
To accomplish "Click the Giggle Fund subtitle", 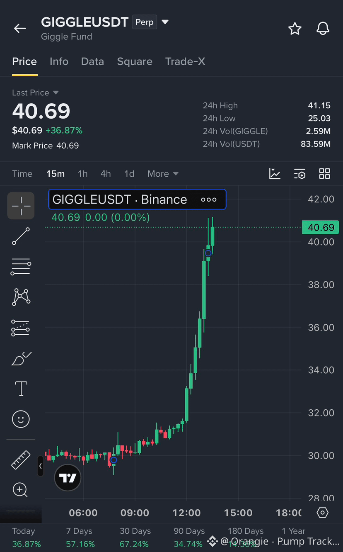I will 67,36.
